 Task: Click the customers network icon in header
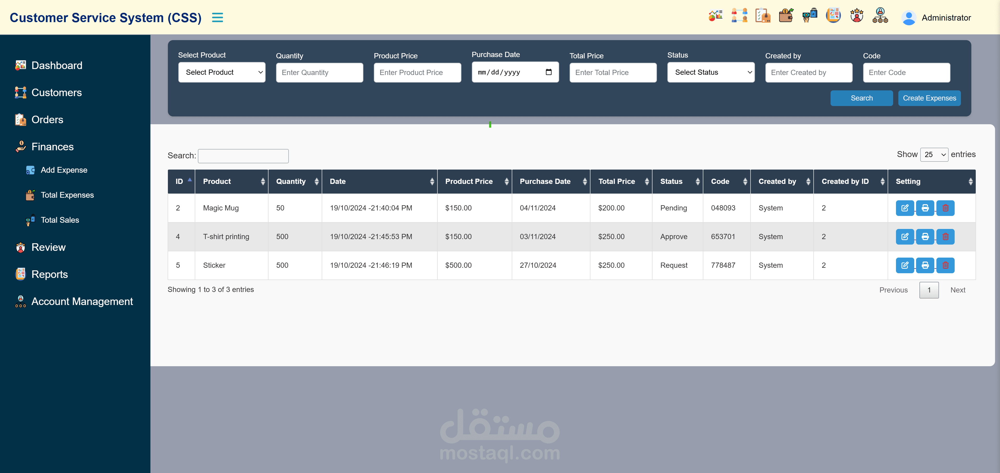(739, 16)
